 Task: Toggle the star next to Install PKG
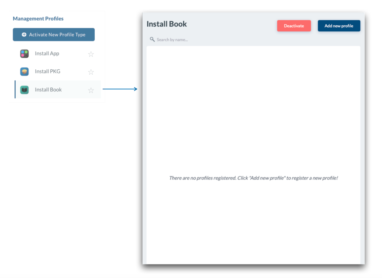tap(91, 72)
